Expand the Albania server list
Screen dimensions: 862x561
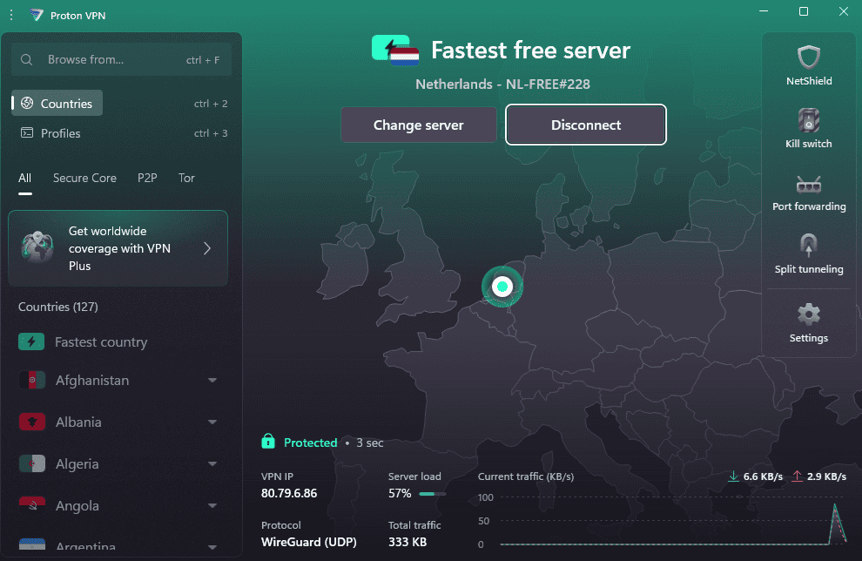tap(212, 422)
